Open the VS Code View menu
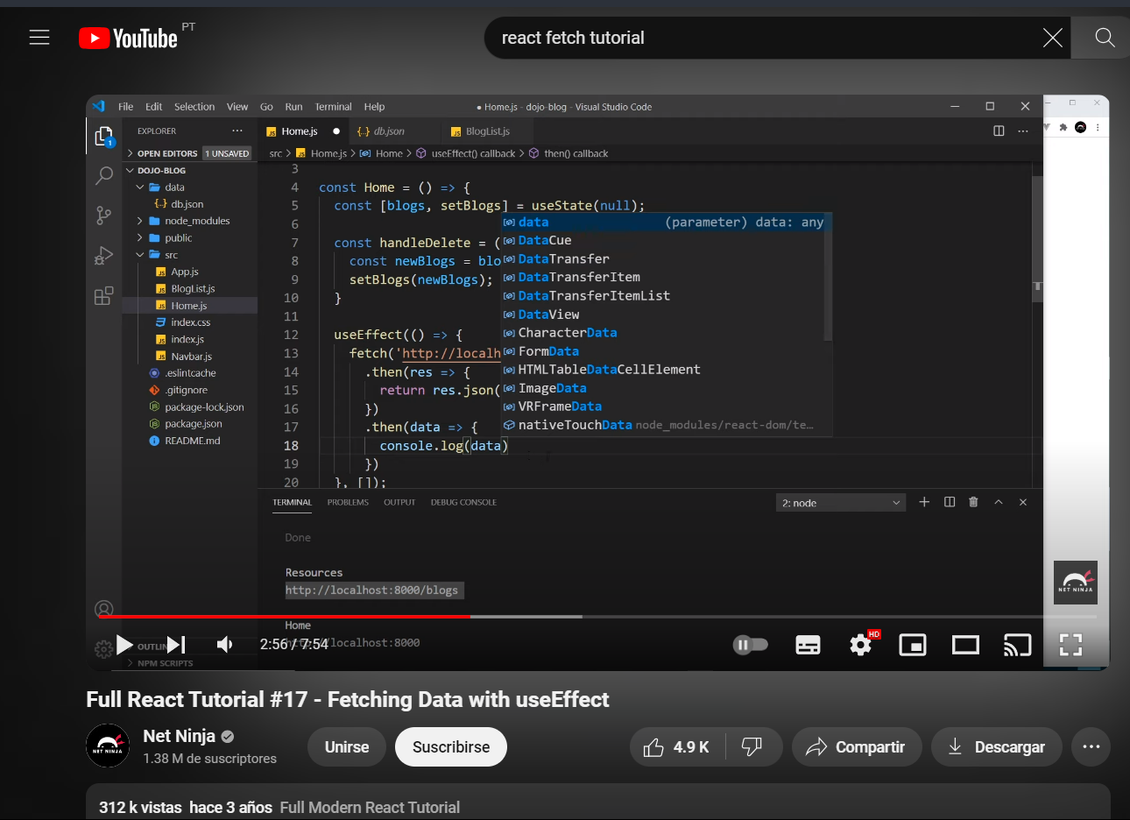This screenshot has width=1130, height=820. tap(237, 107)
